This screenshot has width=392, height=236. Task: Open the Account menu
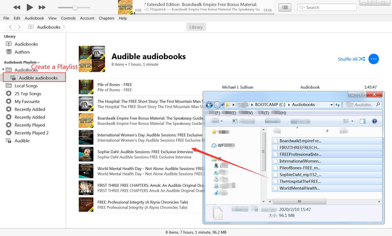[87, 18]
